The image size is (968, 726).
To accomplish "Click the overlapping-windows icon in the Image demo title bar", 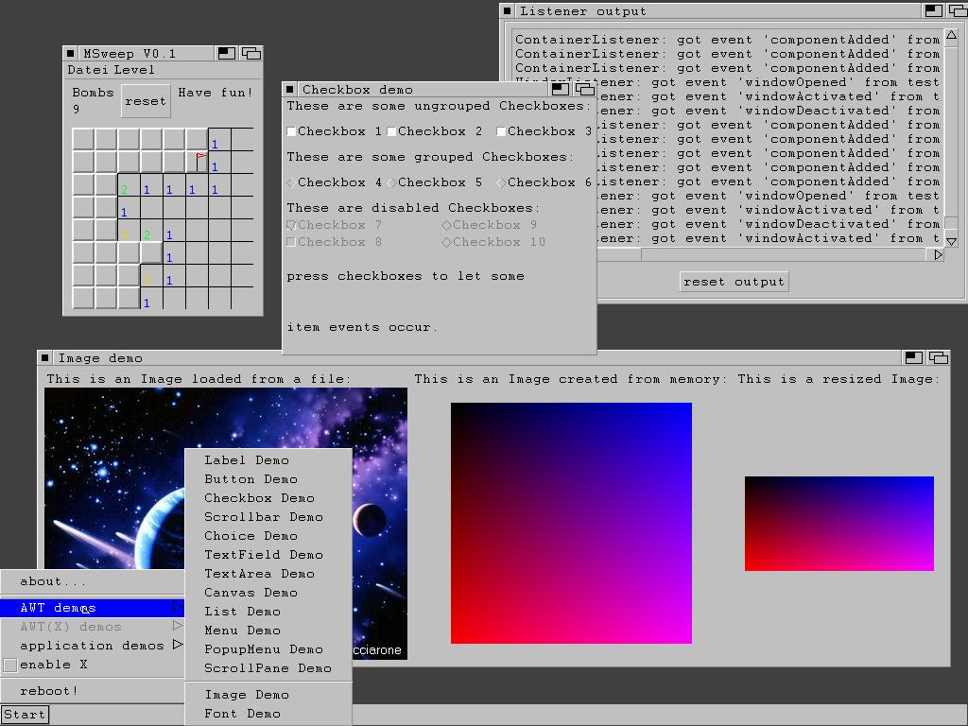I will coord(938,357).
